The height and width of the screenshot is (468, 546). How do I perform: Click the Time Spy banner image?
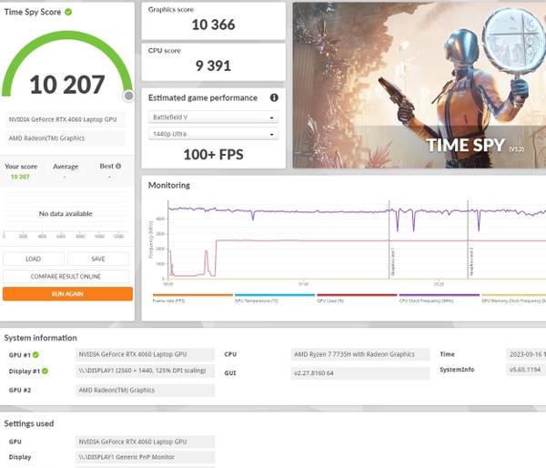[420, 86]
